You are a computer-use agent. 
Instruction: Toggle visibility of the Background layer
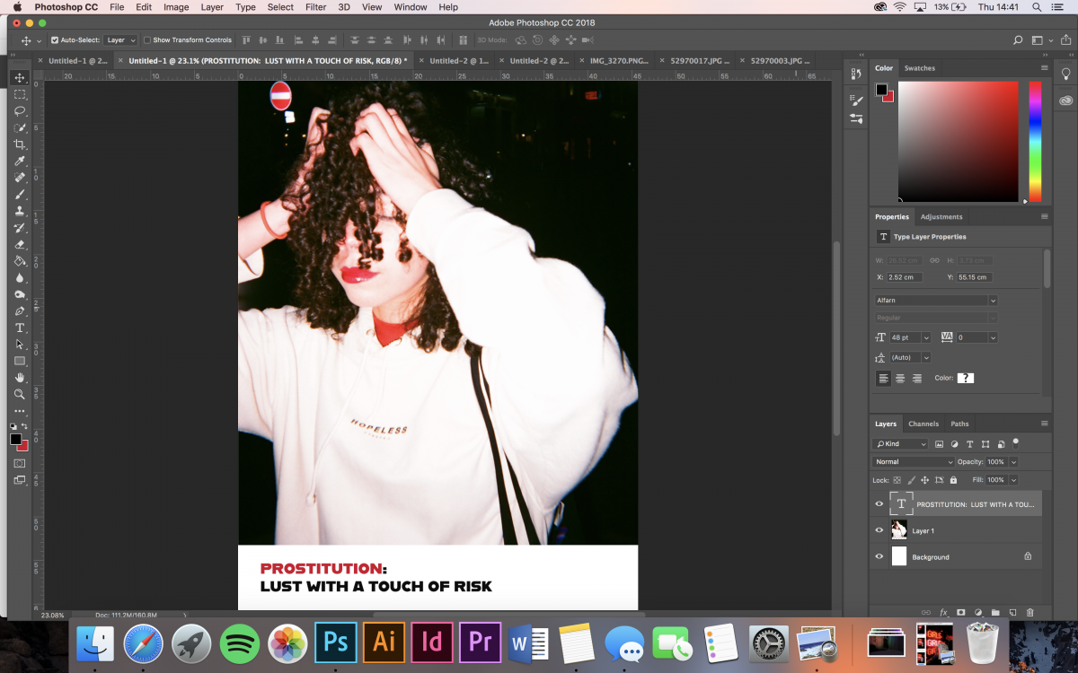[879, 557]
